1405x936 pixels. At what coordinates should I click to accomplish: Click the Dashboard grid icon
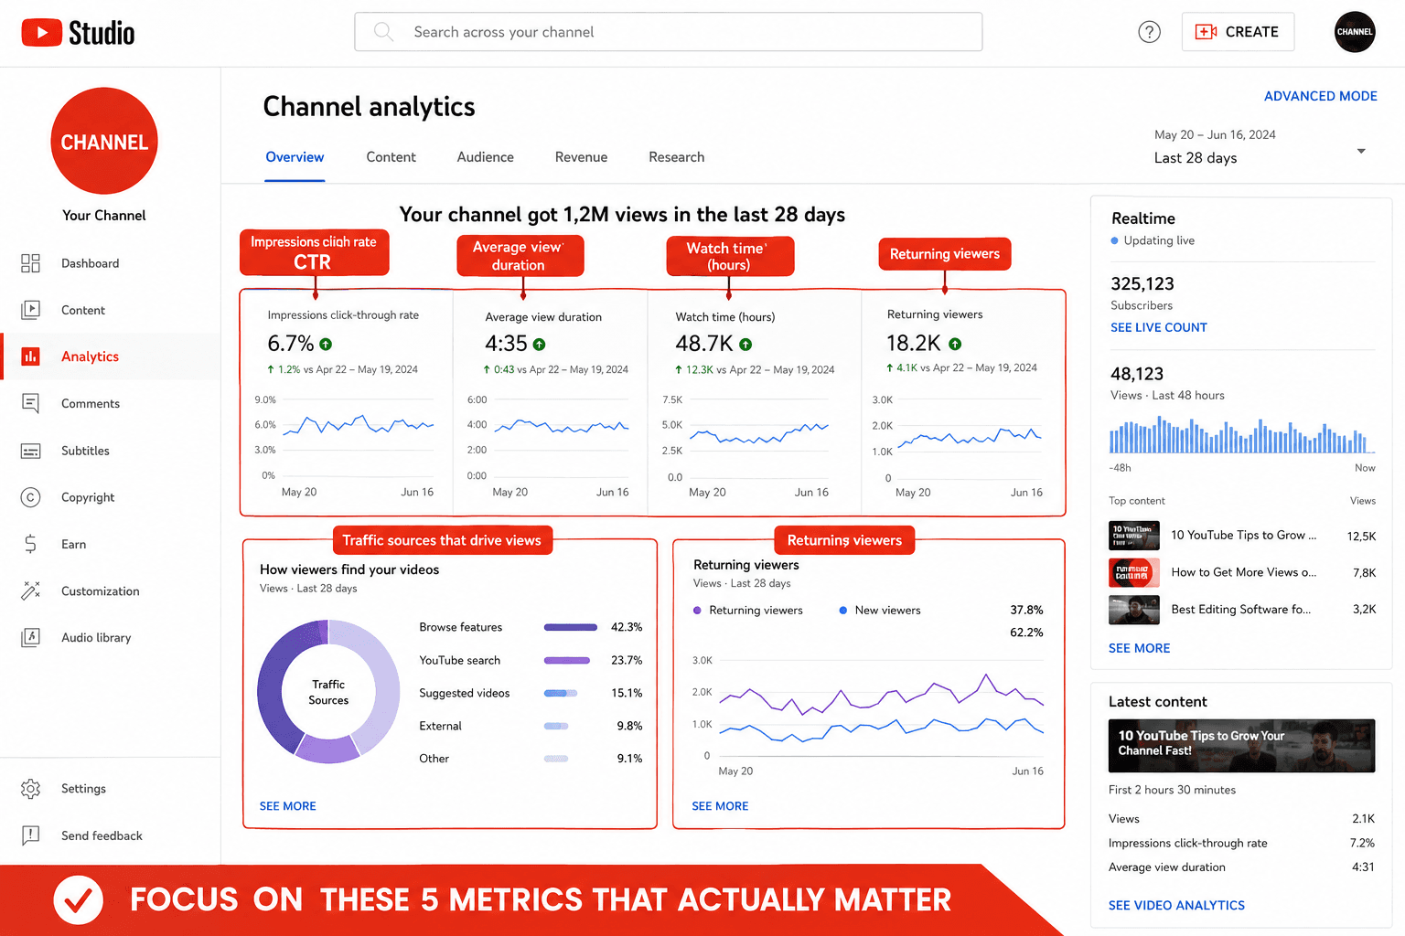[30, 263]
